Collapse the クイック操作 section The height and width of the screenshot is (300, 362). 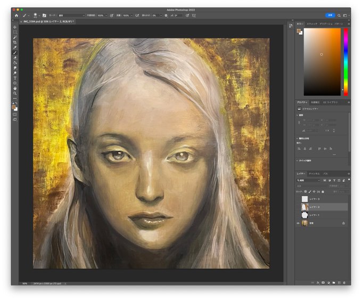coord(297,160)
